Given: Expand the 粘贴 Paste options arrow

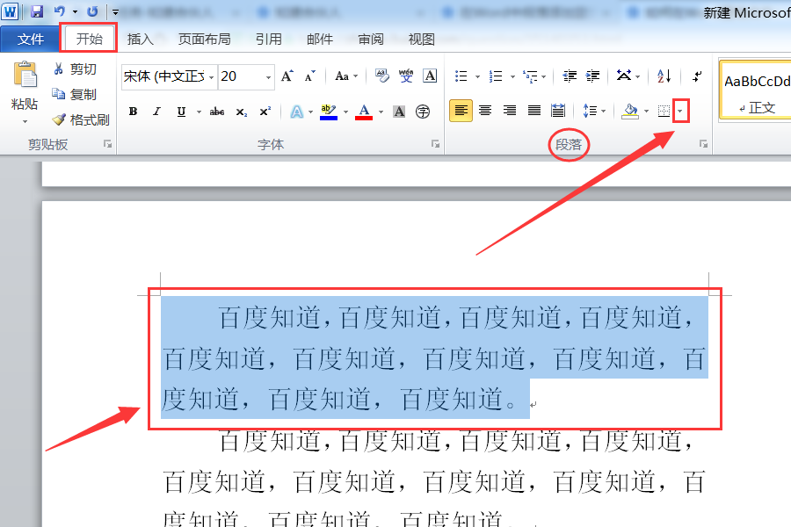Looking at the screenshot, I should point(25,121).
